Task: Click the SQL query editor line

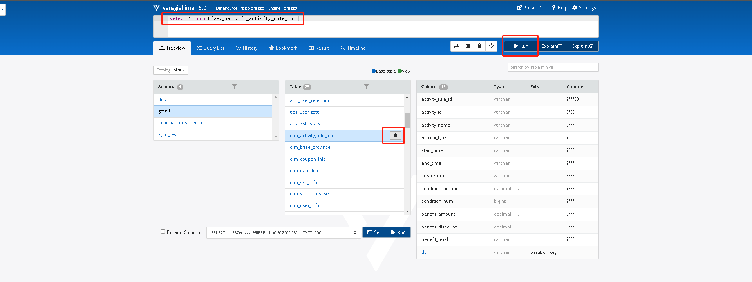Action: pyautogui.click(x=383, y=18)
